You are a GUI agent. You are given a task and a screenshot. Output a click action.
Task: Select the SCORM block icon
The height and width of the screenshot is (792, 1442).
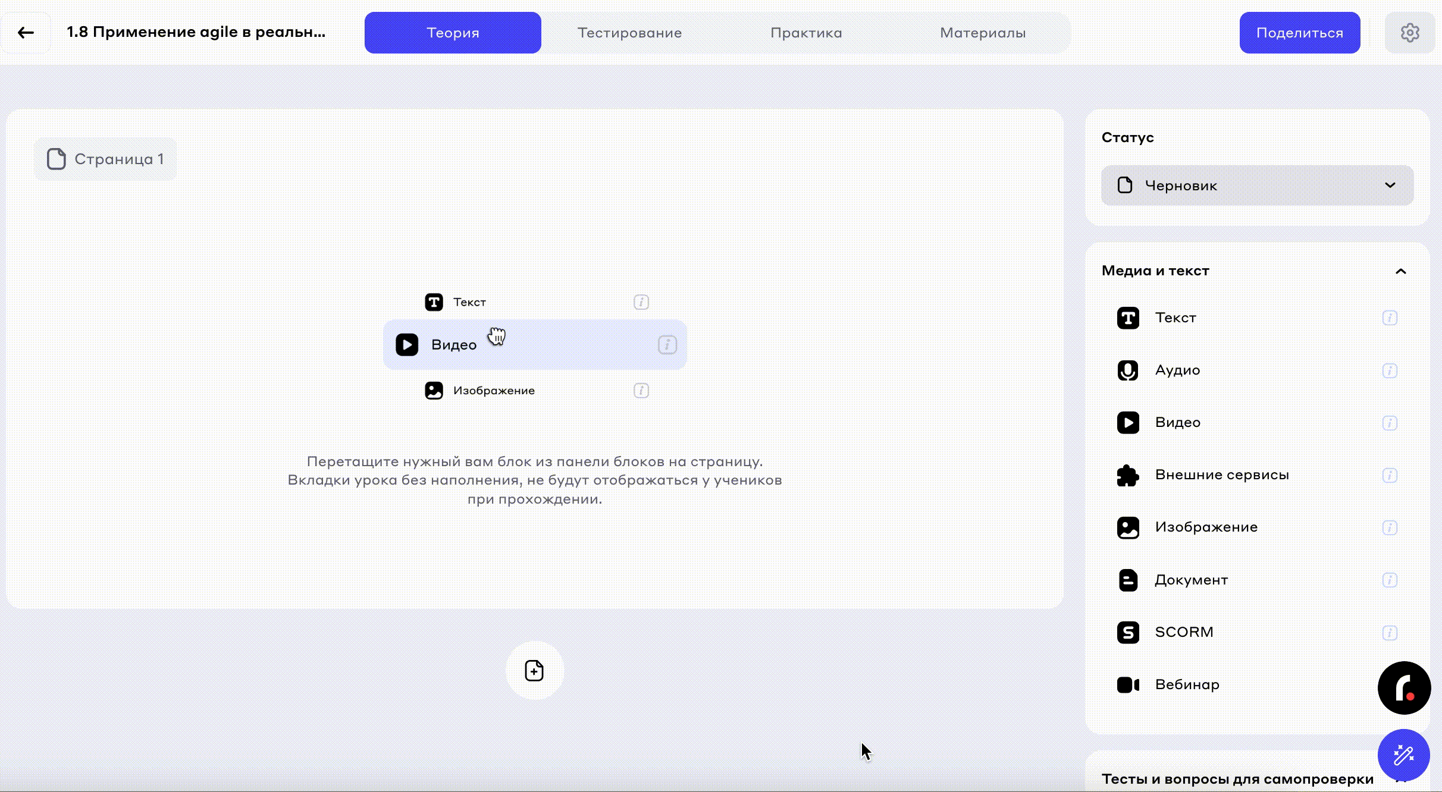point(1127,632)
